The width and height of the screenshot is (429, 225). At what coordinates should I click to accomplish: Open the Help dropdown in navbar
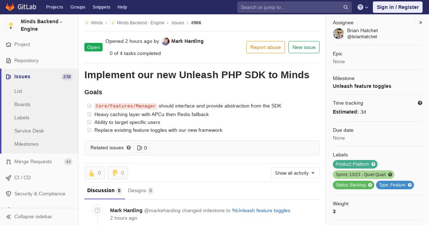coord(363,7)
